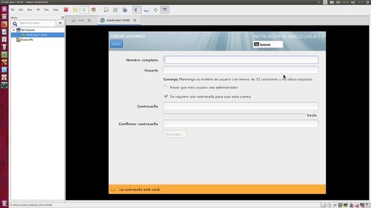Click 'La contraseña está vacía' warning bar

pos(217,190)
